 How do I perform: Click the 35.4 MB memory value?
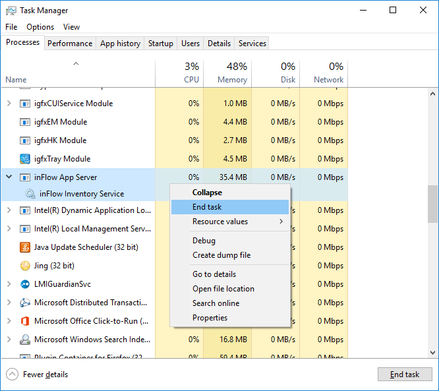coord(233,177)
